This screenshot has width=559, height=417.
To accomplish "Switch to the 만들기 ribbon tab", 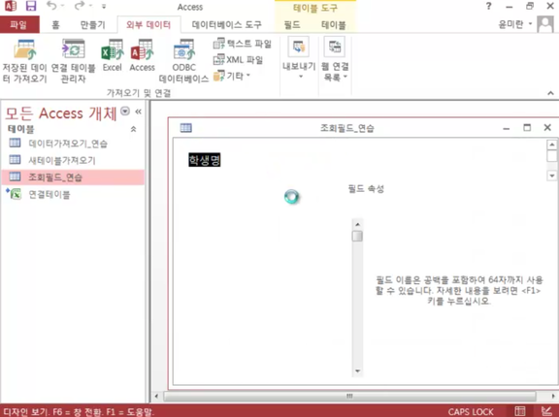I will pyautogui.click(x=92, y=24).
